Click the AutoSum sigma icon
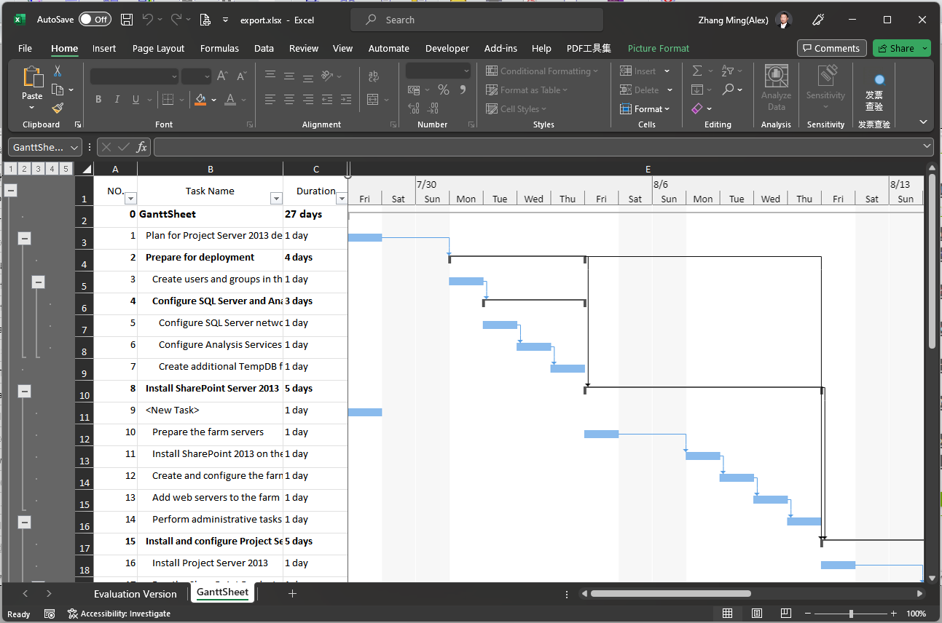 pyautogui.click(x=697, y=71)
